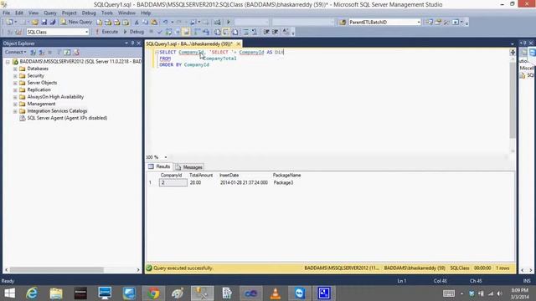Screen dimensions: 536x301
Task: Click the Windows Start button
Action: (9, 293)
